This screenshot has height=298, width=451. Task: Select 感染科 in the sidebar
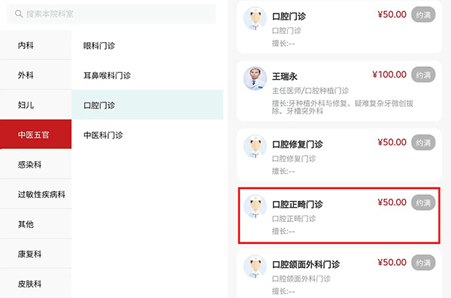(35, 164)
